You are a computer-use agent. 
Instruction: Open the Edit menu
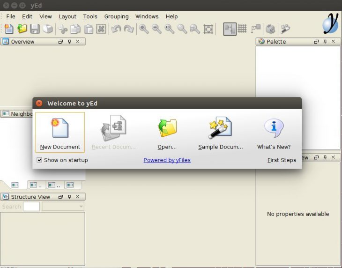(27, 16)
